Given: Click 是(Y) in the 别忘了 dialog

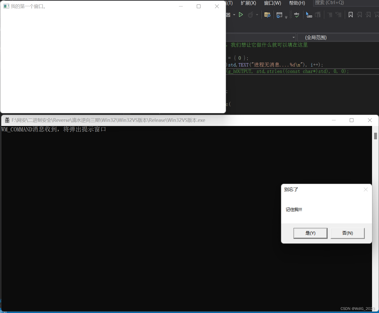Looking at the screenshot, I should [310, 233].
